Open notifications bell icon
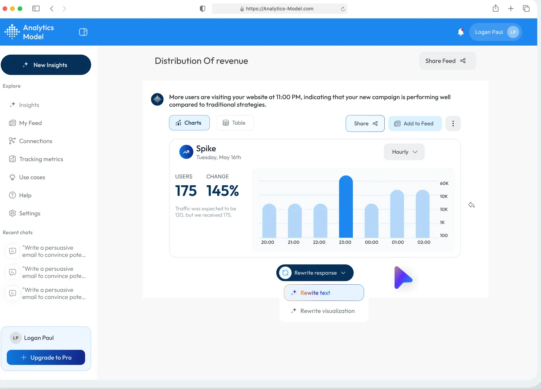 (x=460, y=32)
